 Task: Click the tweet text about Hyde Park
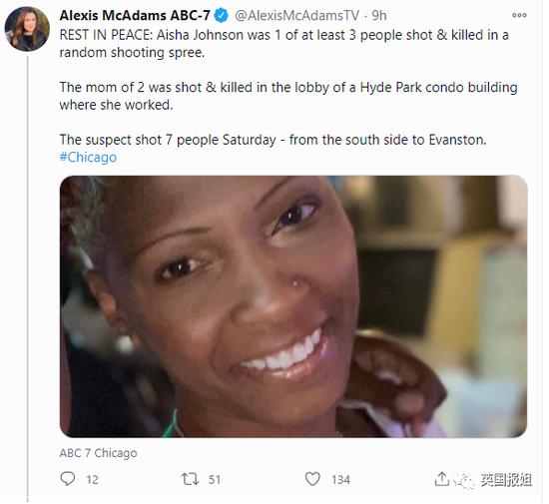(288, 96)
